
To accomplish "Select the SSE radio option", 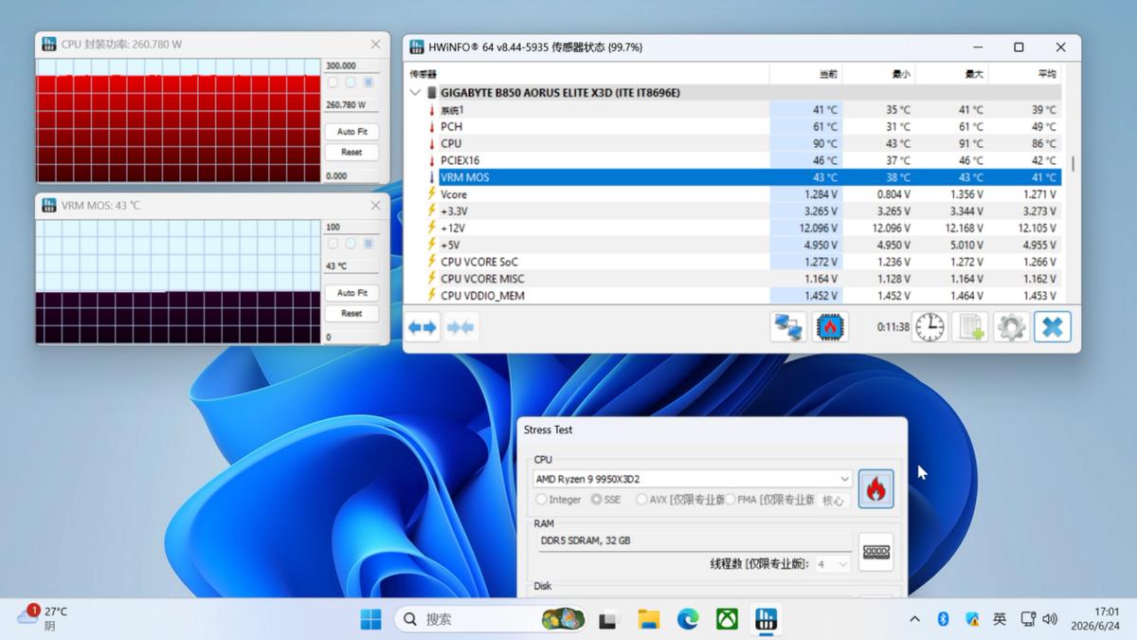I will point(605,500).
